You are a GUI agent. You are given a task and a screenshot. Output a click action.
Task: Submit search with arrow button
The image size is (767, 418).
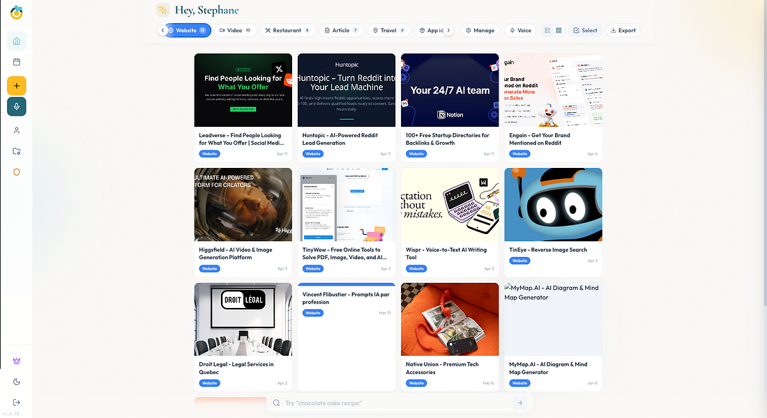[x=520, y=403]
